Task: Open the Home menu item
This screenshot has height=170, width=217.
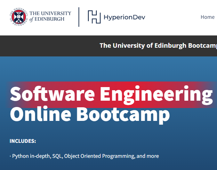Action: click(208, 17)
